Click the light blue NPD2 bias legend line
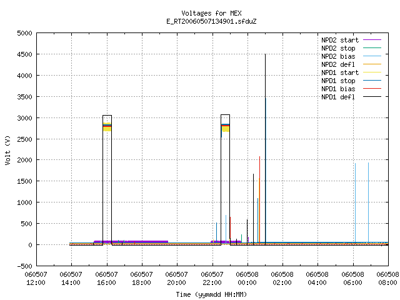 (372, 56)
